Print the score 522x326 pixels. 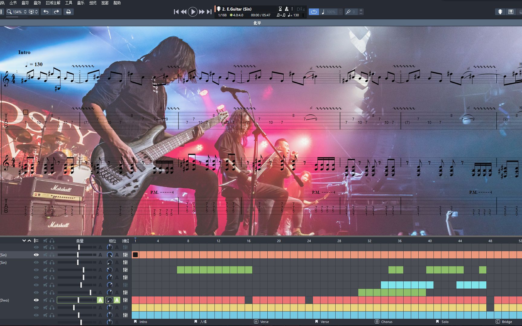(x=69, y=12)
